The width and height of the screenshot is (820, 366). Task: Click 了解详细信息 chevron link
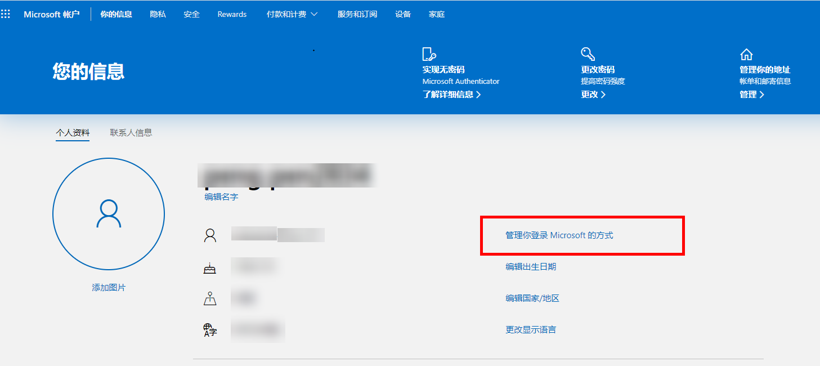coord(452,95)
